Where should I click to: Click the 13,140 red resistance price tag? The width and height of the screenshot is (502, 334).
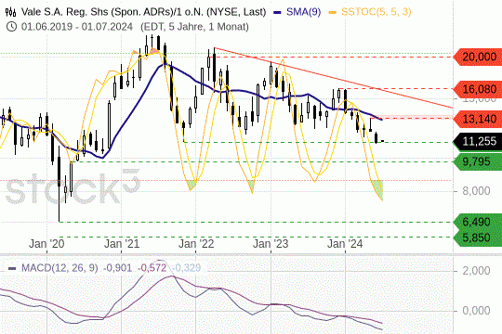click(x=478, y=119)
